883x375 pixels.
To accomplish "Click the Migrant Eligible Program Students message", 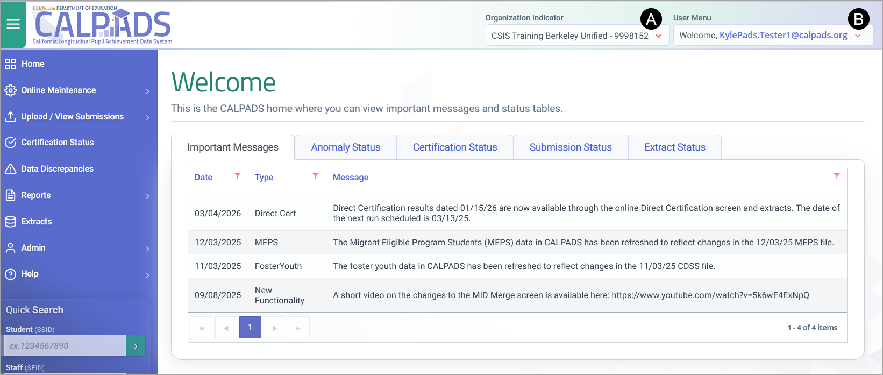I will click(x=583, y=243).
